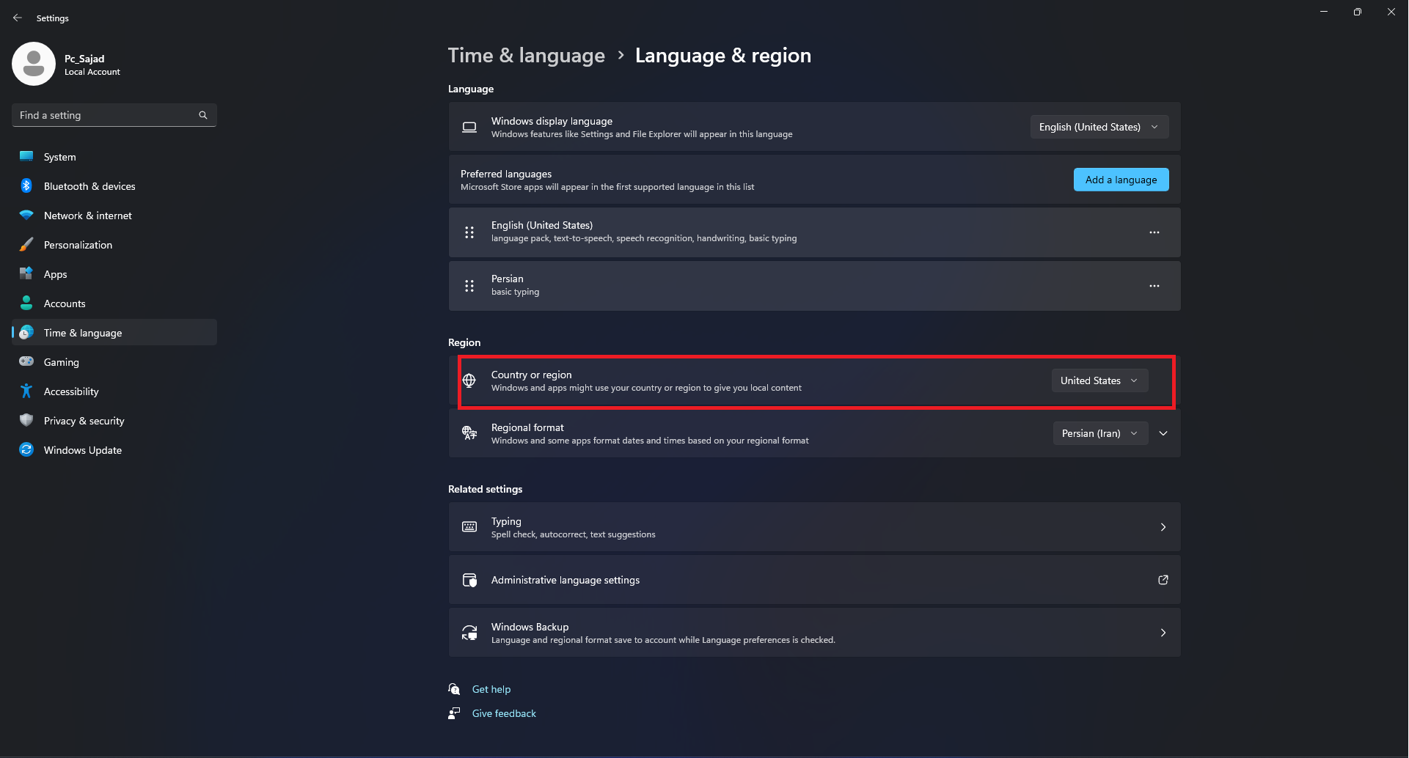The width and height of the screenshot is (1409, 758).
Task: Go back to Time & language breadcrumb
Action: tap(527, 56)
